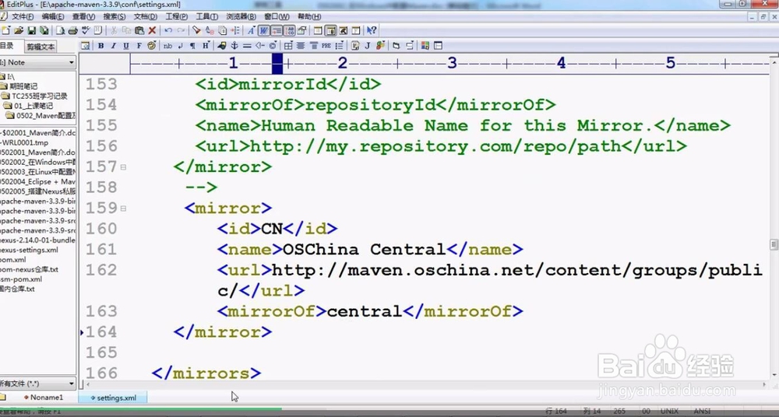
Task: Select pom-nexus仓库.txt in file list
Action: coord(30,269)
